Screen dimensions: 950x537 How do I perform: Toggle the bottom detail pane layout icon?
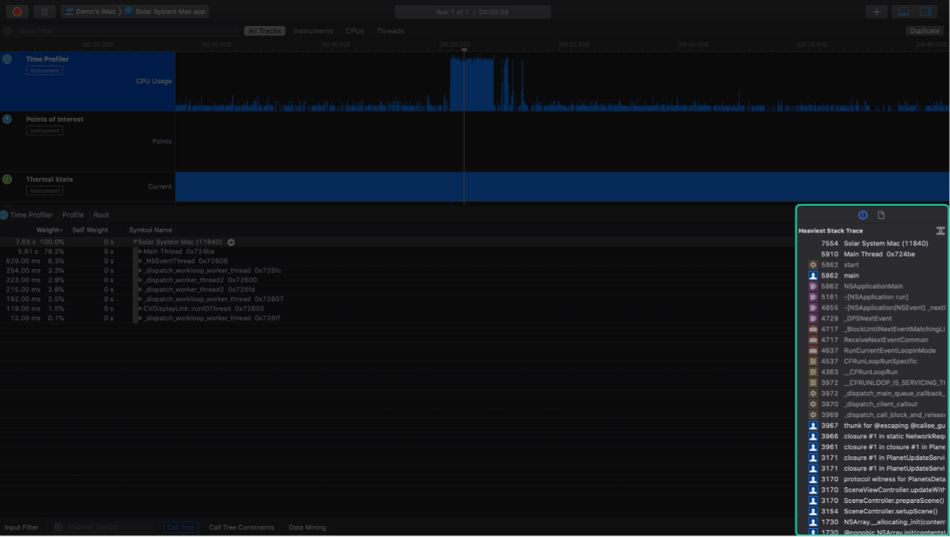903,12
